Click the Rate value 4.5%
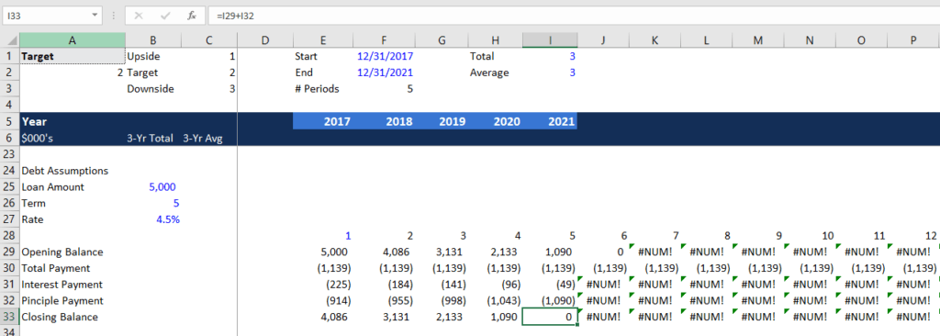The width and height of the screenshot is (940, 336). 153,219
